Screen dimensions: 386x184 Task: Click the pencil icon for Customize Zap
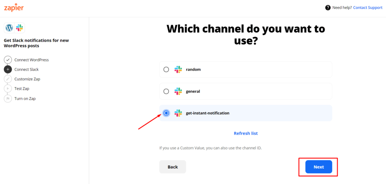click(8, 79)
